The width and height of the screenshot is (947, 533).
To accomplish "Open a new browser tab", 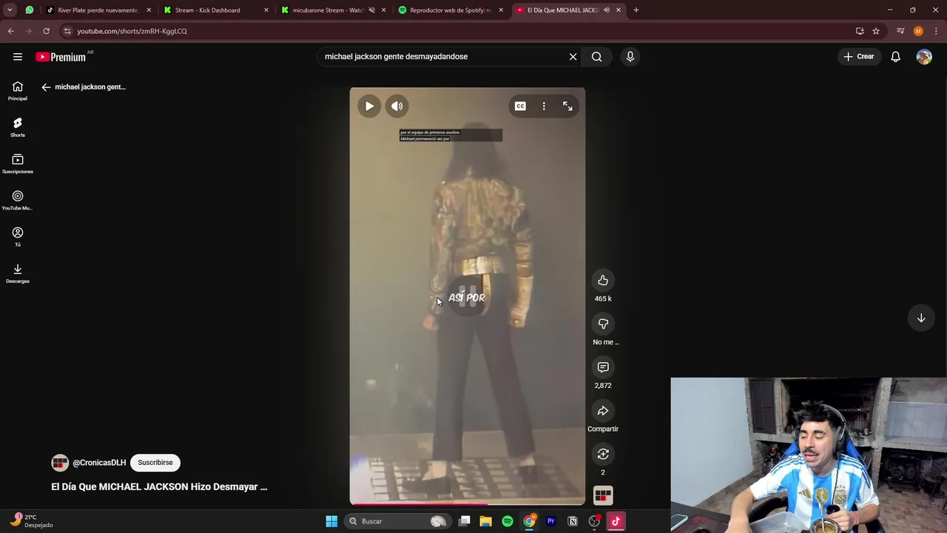I will tap(636, 10).
